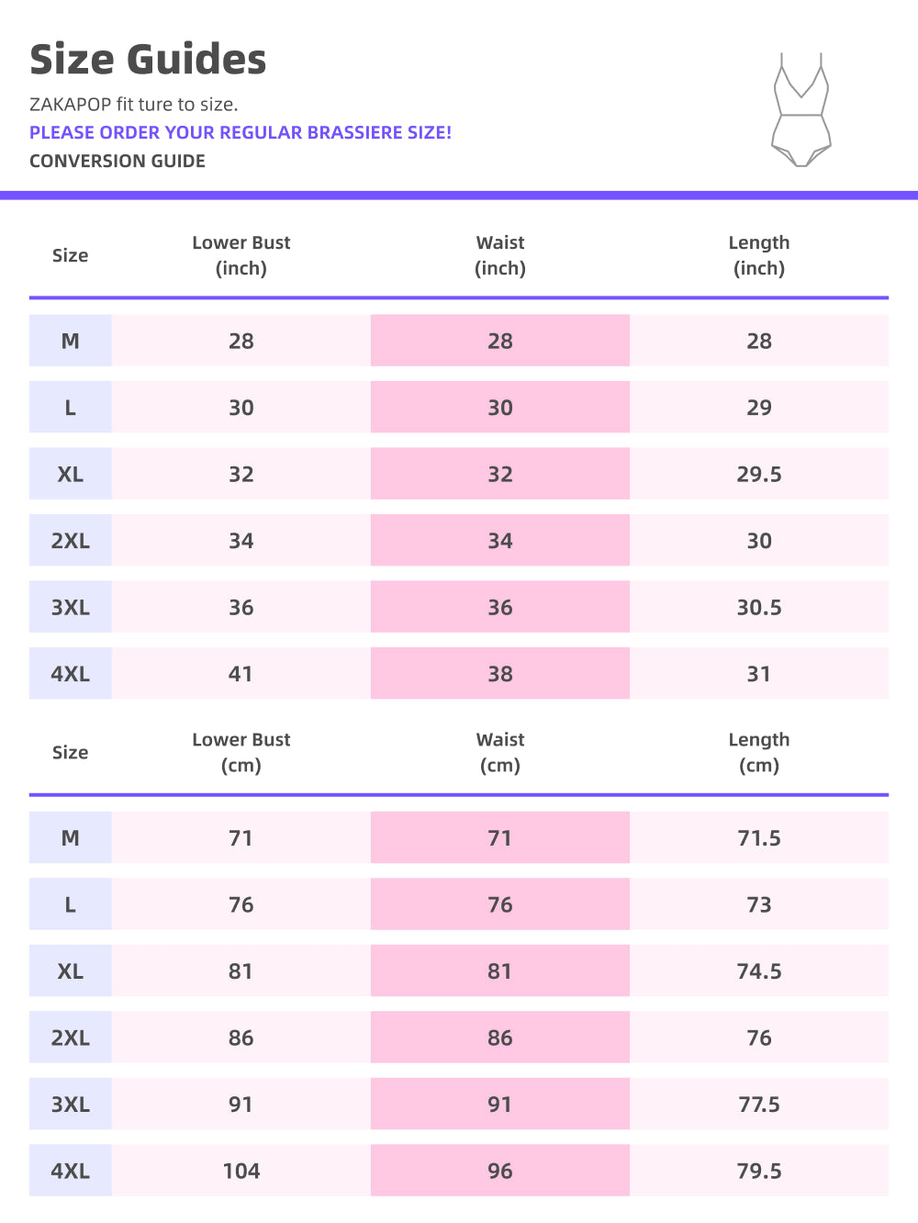This screenshot has width=918, height=1223.
Task: Select the Waist value 38 cell
Action: (x=500, y=674)
